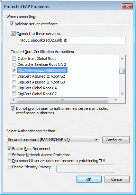Image resolution: width=136 pixels, height=195 pixels.
Task: Check Deutsche Telekom Root CA 2
Action: (14, 64)
